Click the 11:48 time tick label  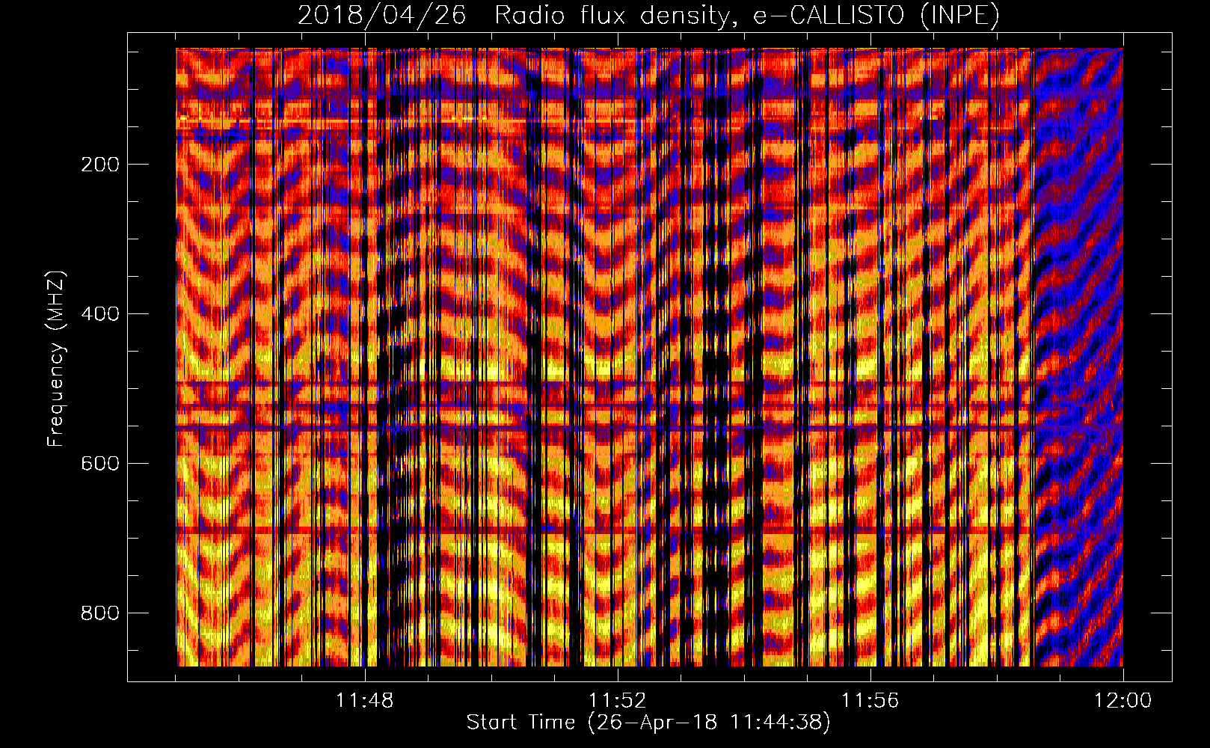pos(365,701)
